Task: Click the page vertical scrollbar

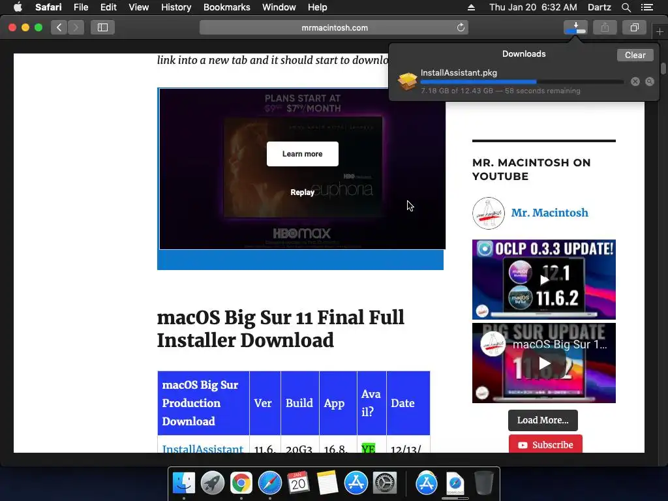Action: click(663, 68)
